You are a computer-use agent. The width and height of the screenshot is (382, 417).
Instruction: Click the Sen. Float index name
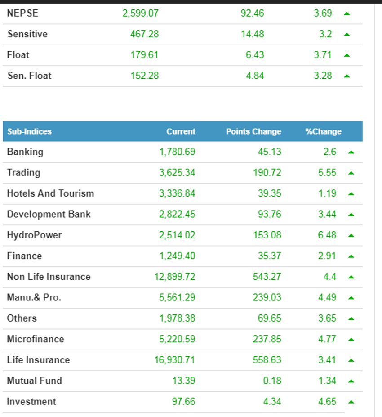pos(29,76)
